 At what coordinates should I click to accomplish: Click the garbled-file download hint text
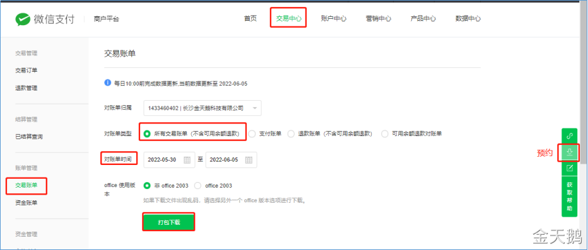coord(225,200)
